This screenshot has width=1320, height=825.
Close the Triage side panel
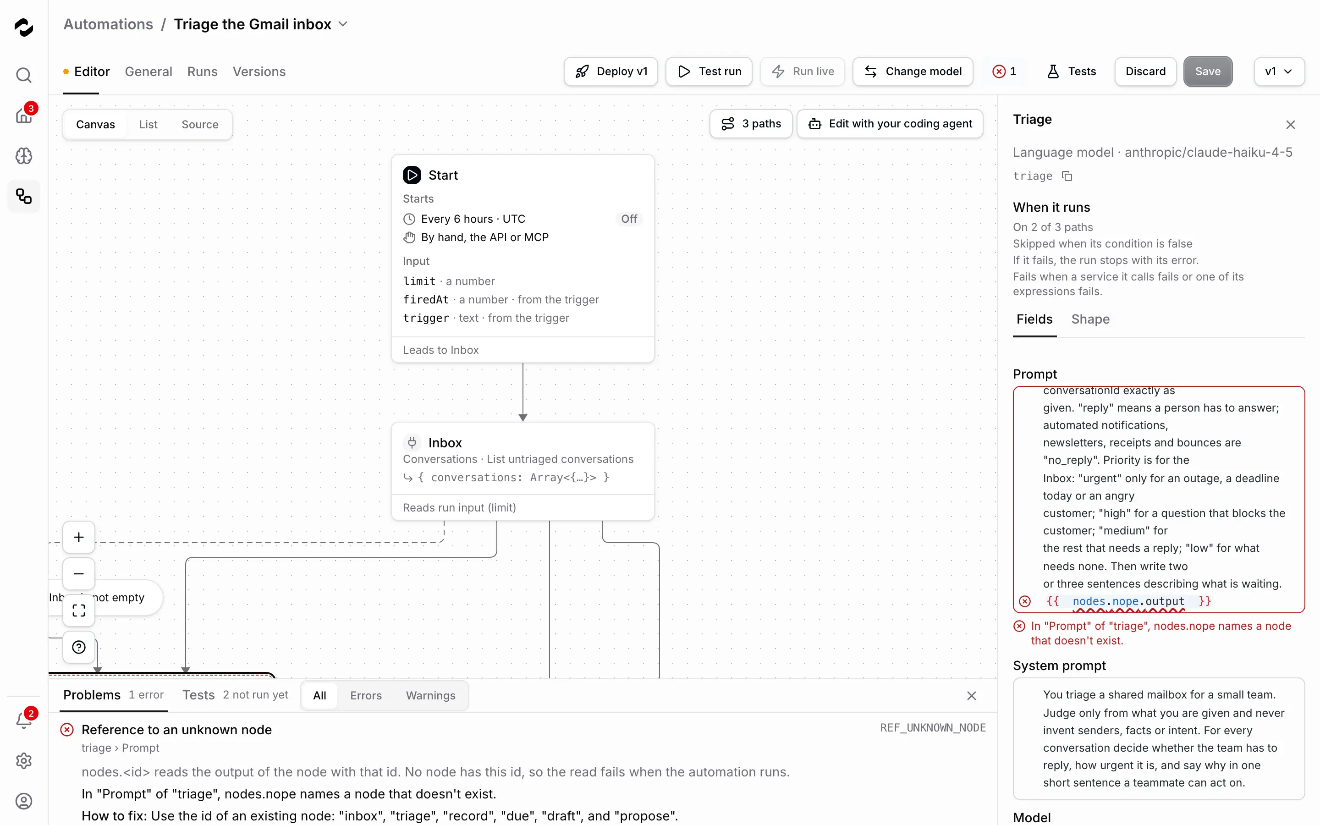click(1290, 124)
